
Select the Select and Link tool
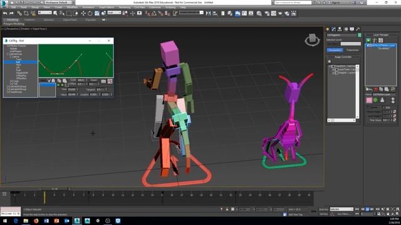(19, 13)
